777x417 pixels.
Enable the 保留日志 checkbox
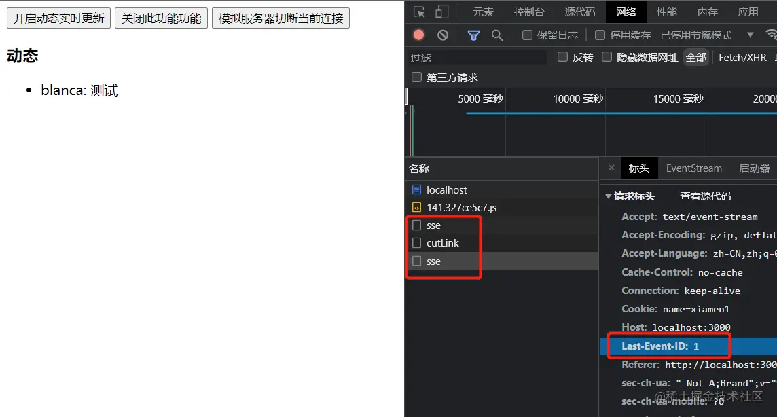(x=528, y=35)
